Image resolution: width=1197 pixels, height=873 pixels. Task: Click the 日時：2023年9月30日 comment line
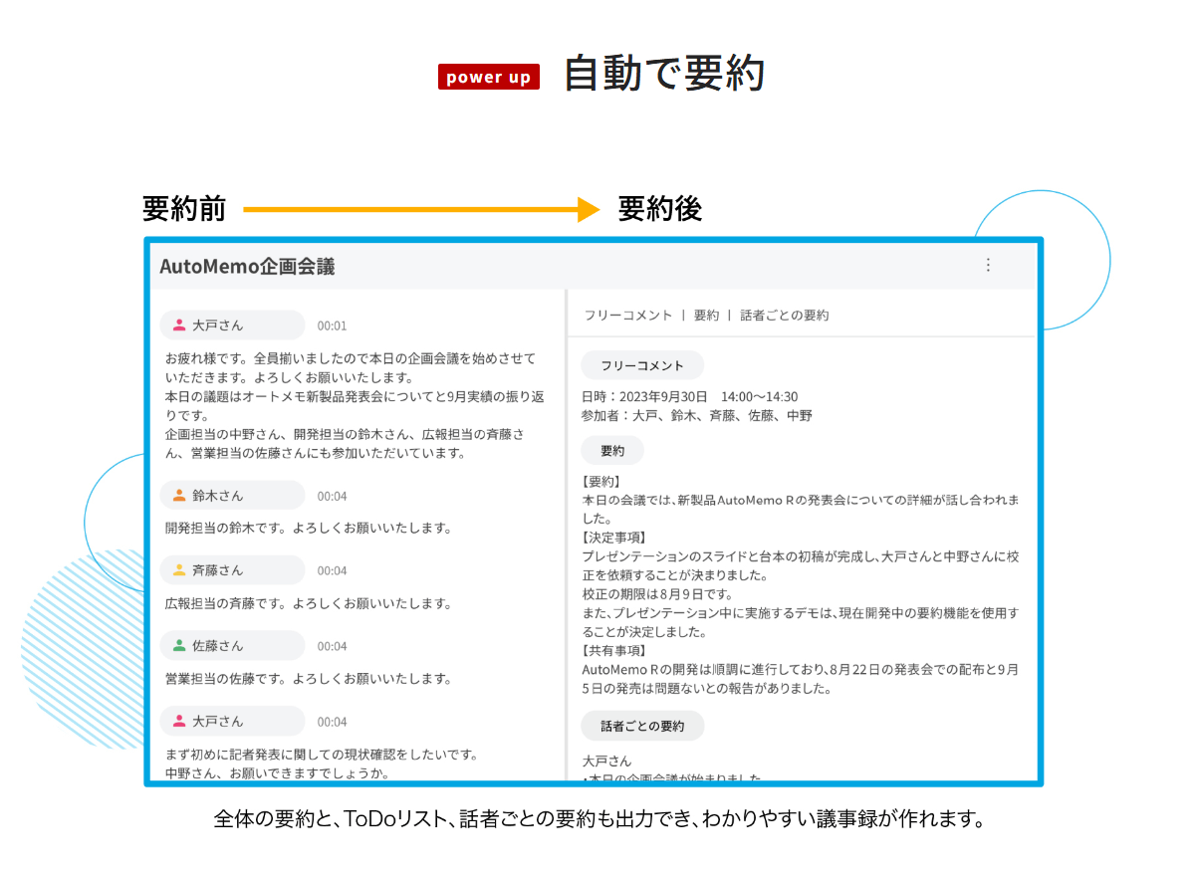click(689, 397)
